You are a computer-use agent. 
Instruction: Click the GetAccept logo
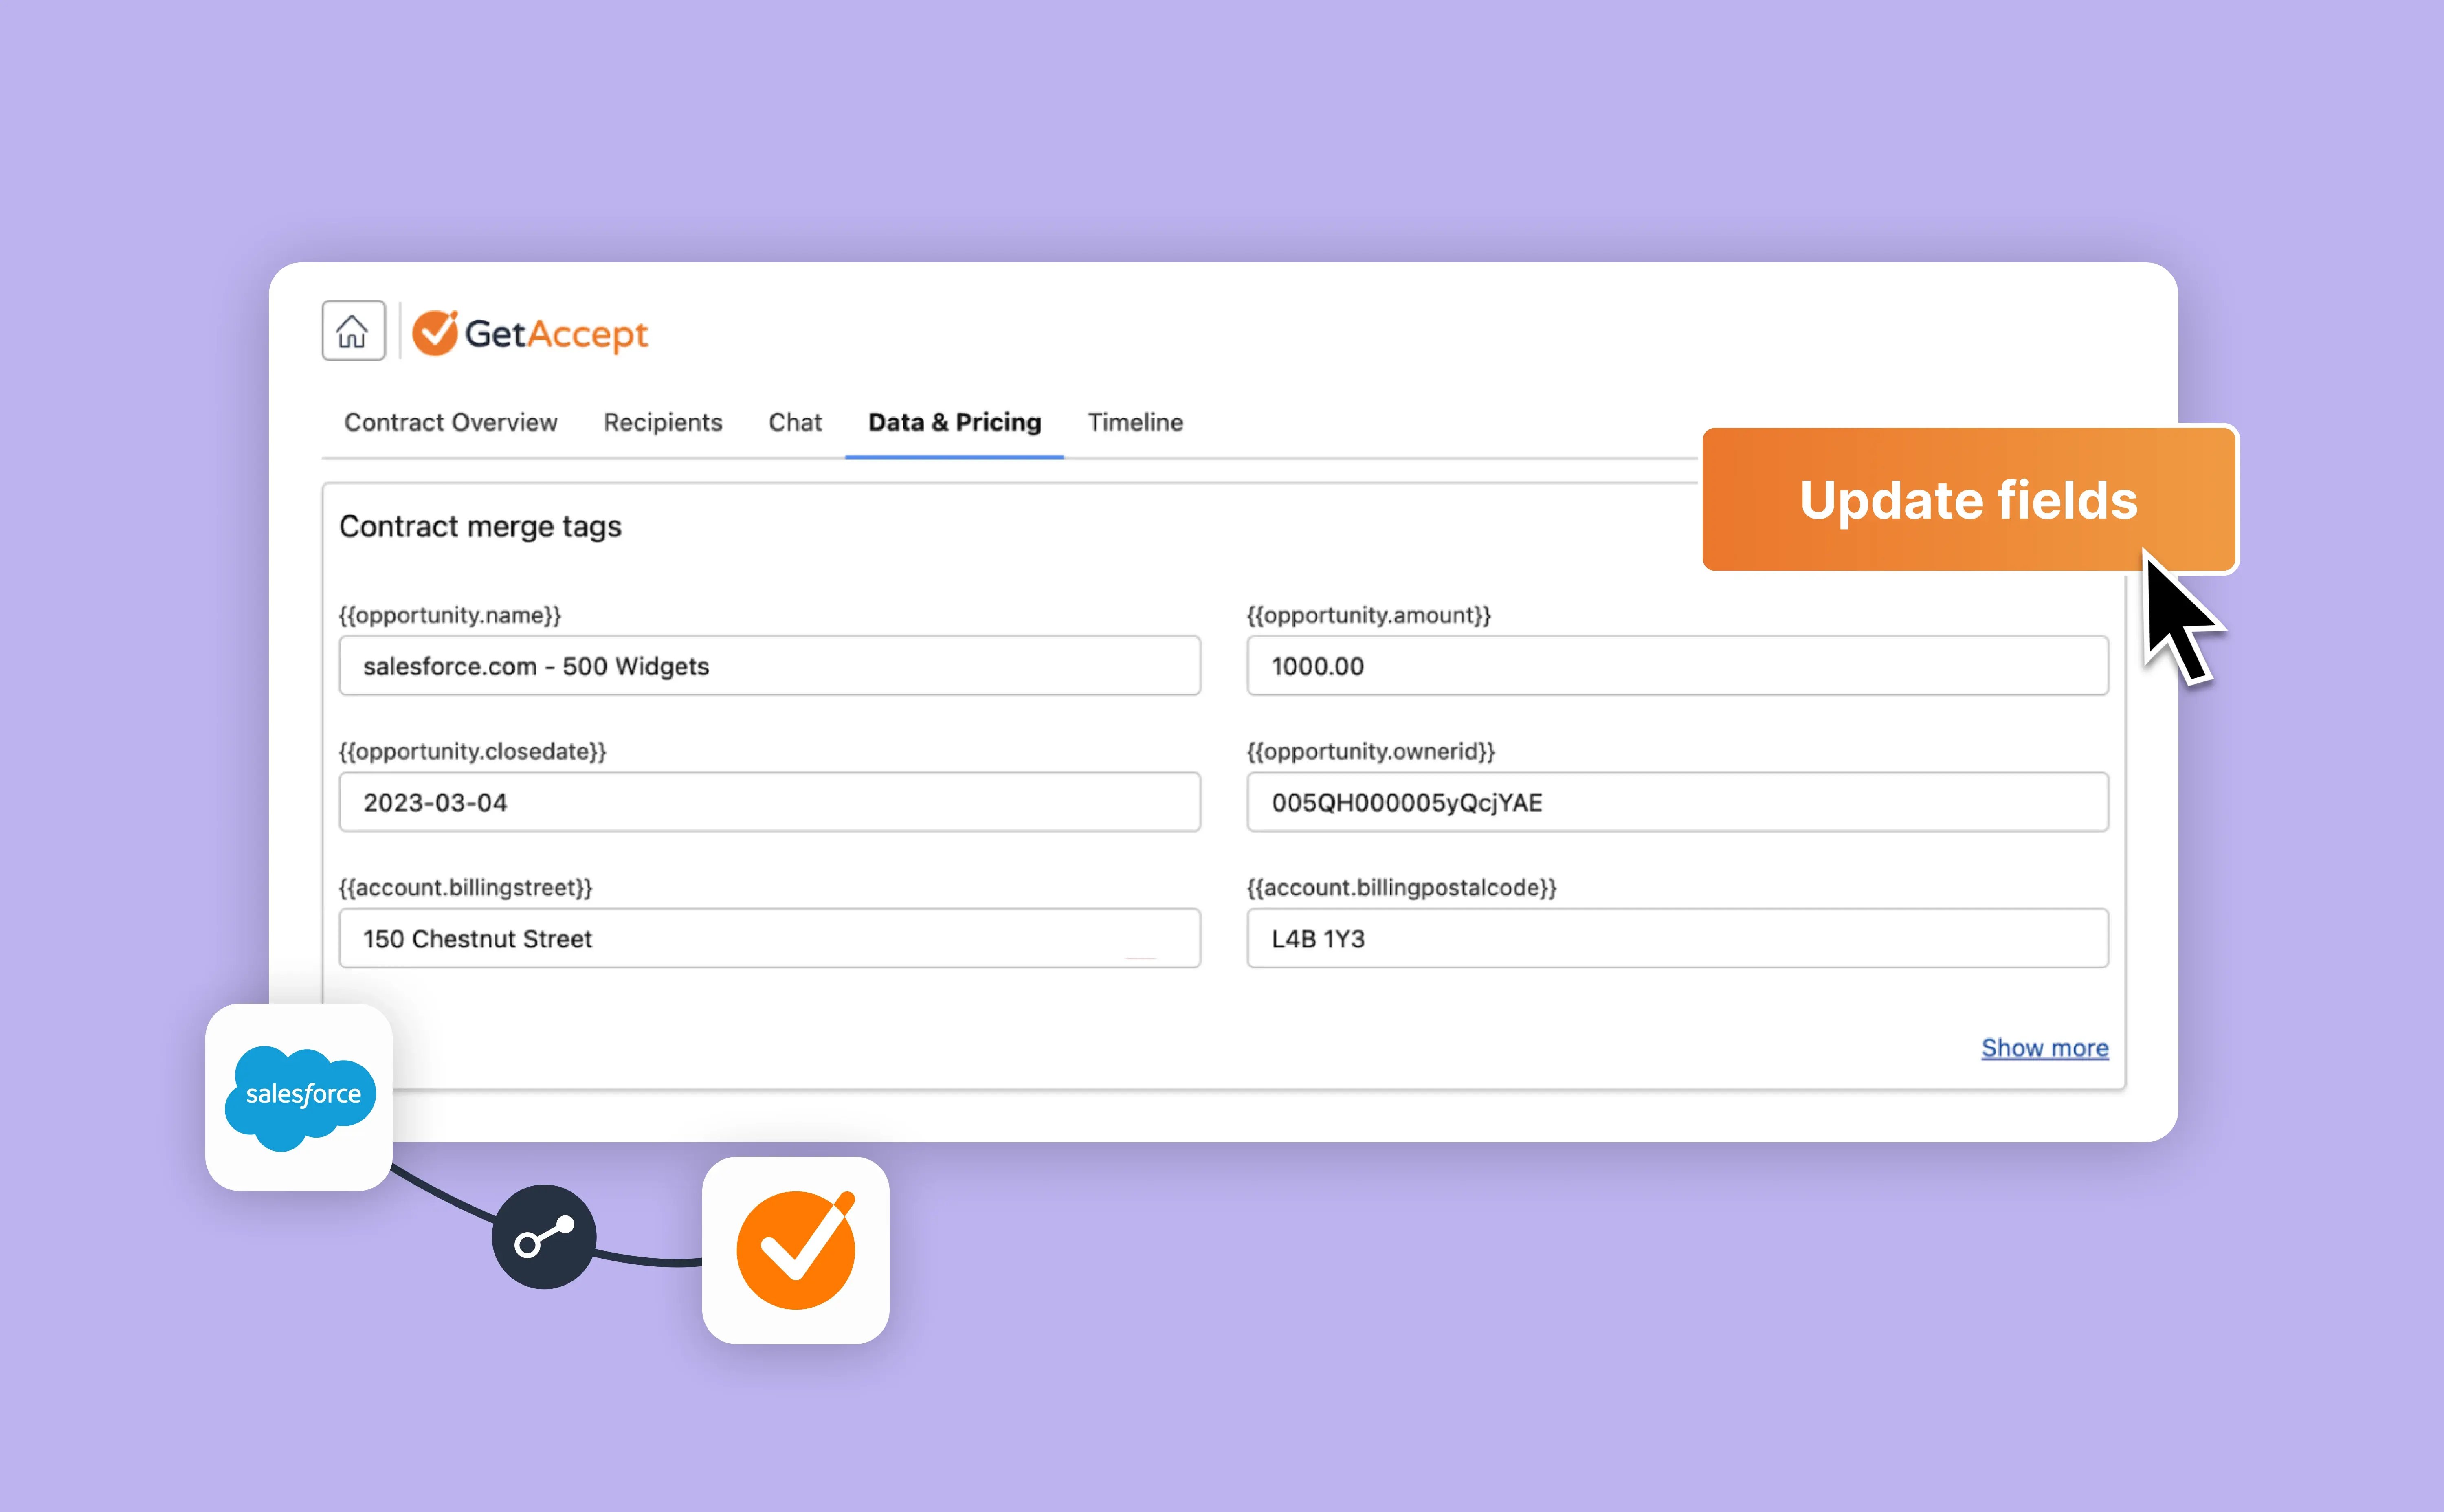530,333
